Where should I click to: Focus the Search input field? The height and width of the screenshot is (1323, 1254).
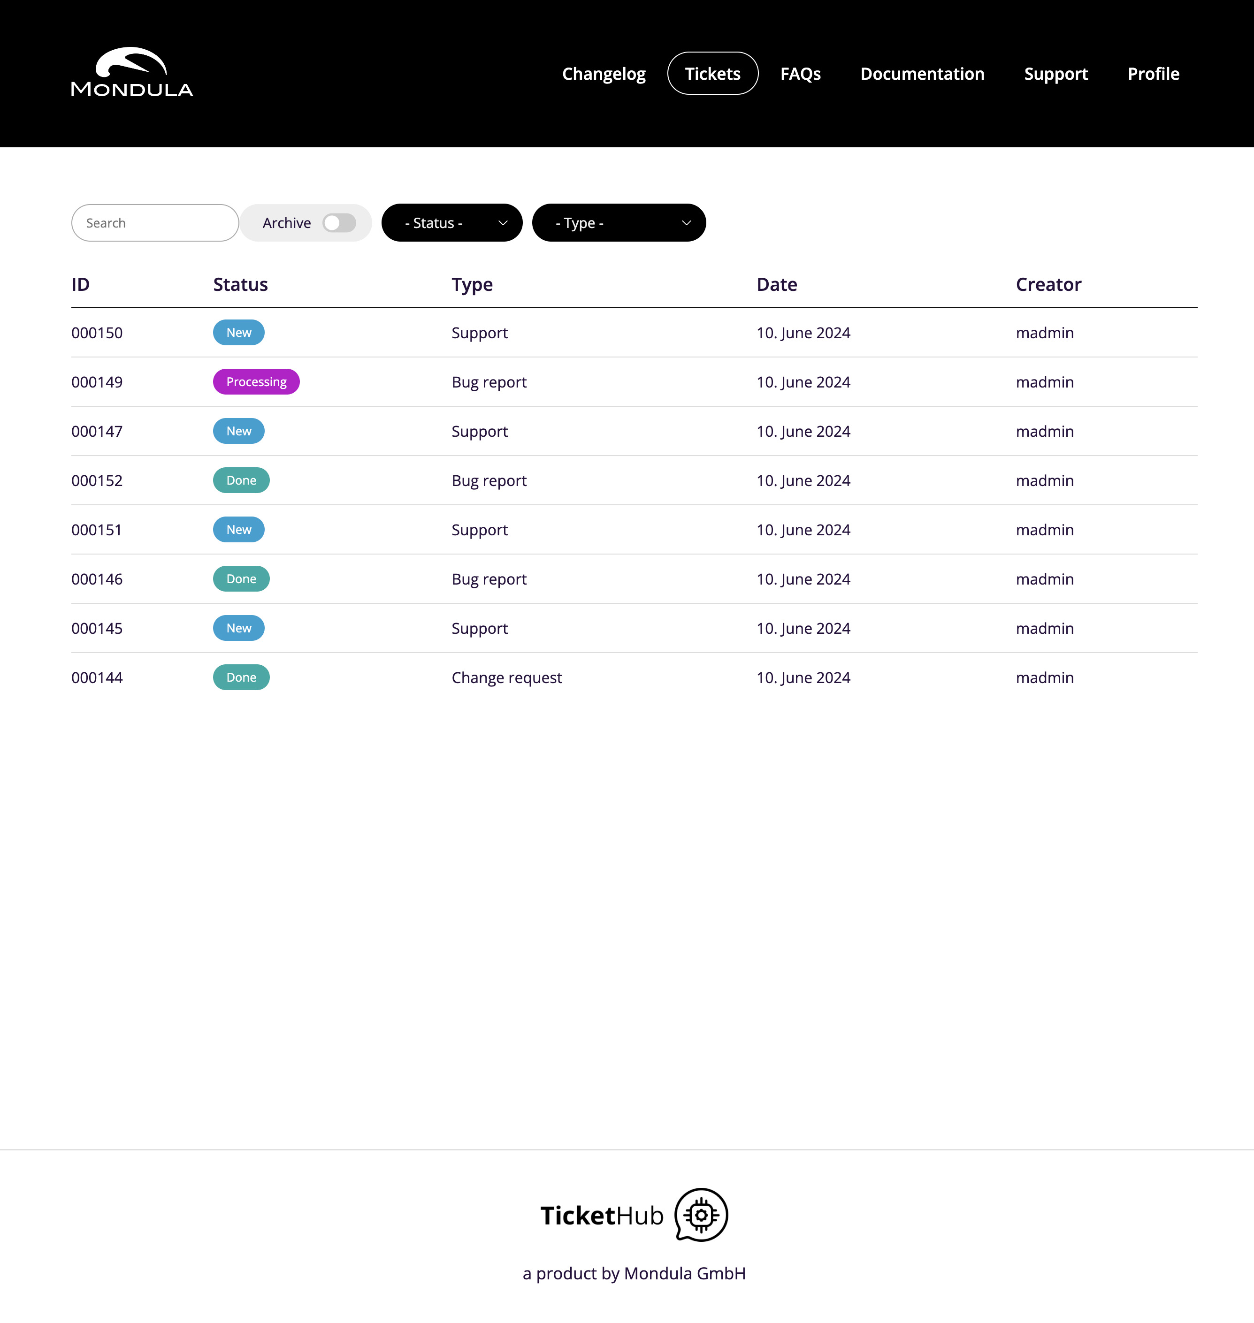tap(155, 223)
